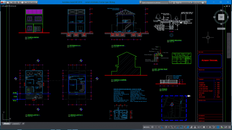
Task: Open the 1:1 annotation scale dropdown
Action: point(199,127)
